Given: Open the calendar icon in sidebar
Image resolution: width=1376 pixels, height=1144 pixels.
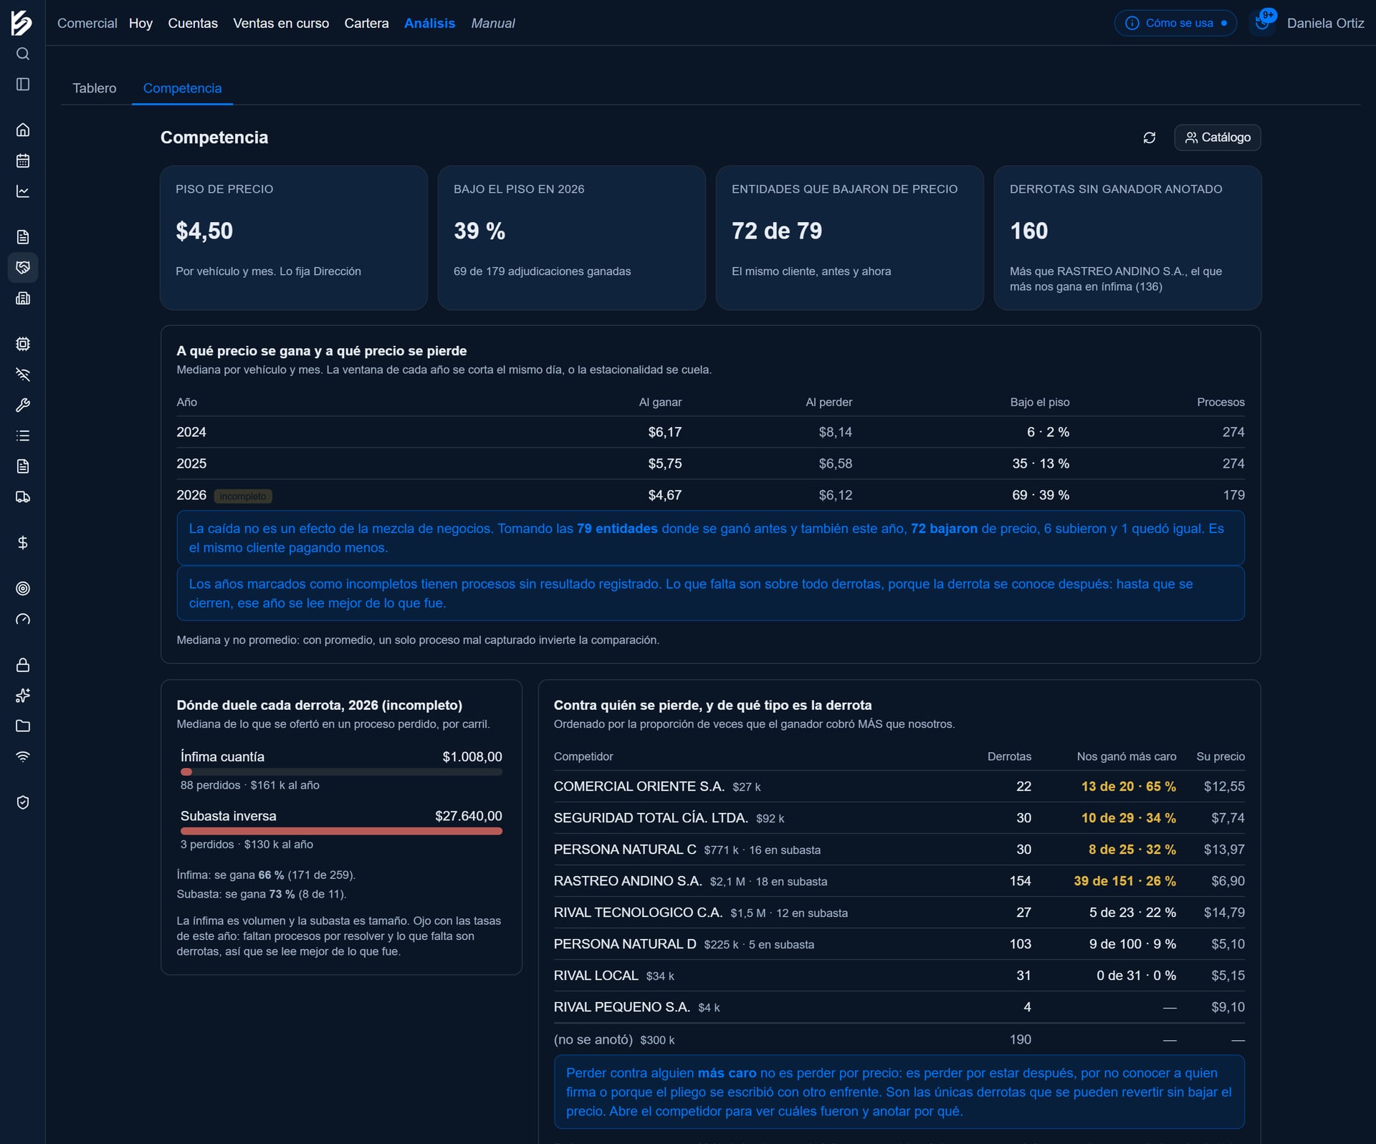Looking at the screenshot, I should coord(23,160).
